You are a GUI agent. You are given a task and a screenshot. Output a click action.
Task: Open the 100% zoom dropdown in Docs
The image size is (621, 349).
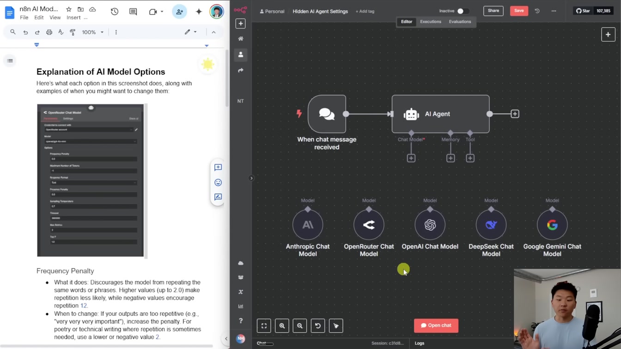93,32
